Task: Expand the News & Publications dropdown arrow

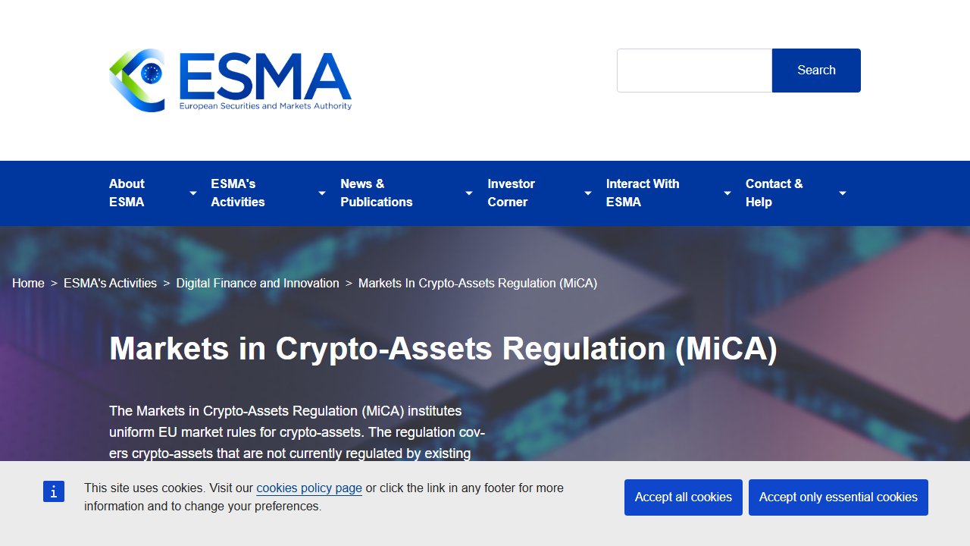Action: pos(469,193)
